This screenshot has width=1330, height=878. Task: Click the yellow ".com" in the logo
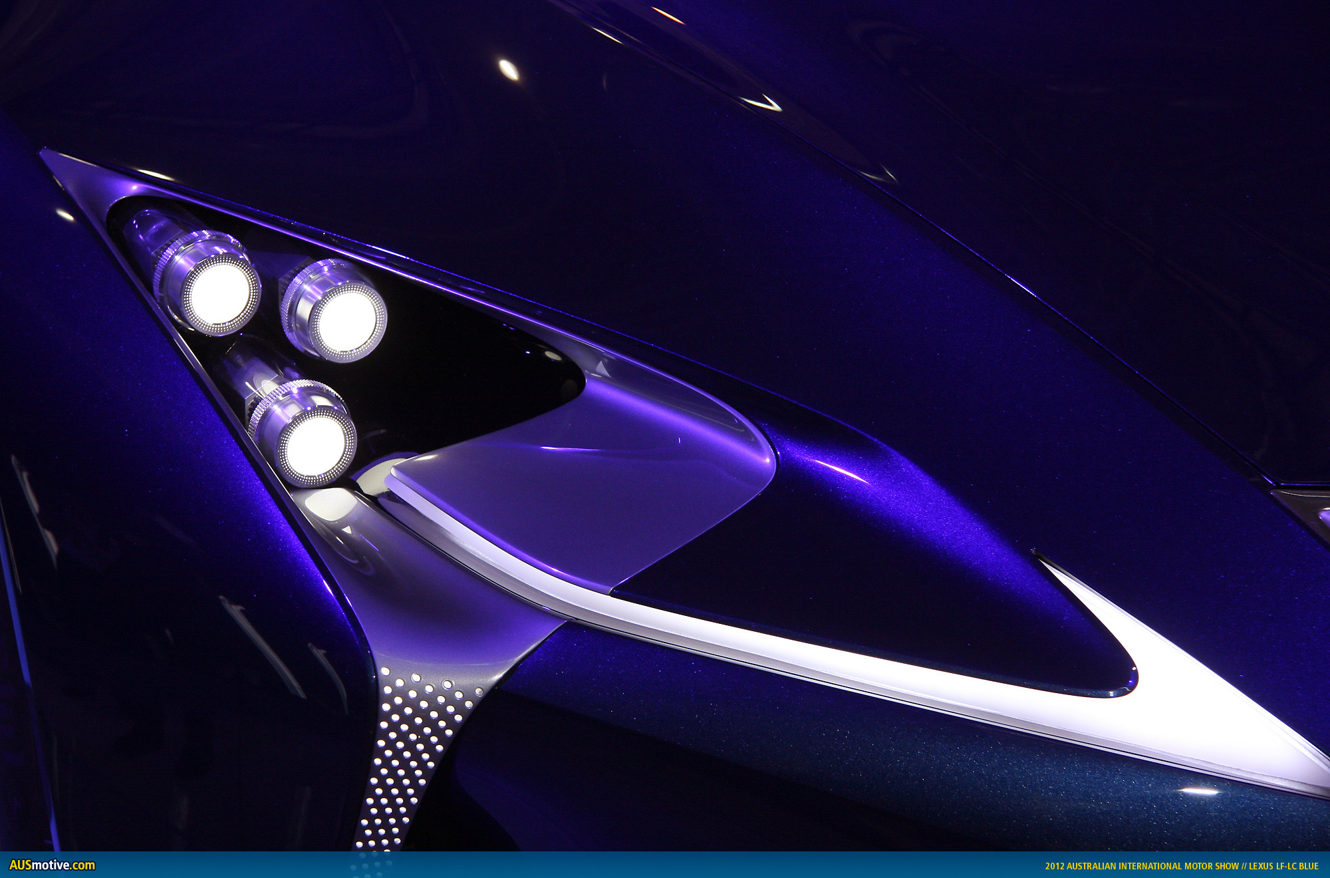83,865
